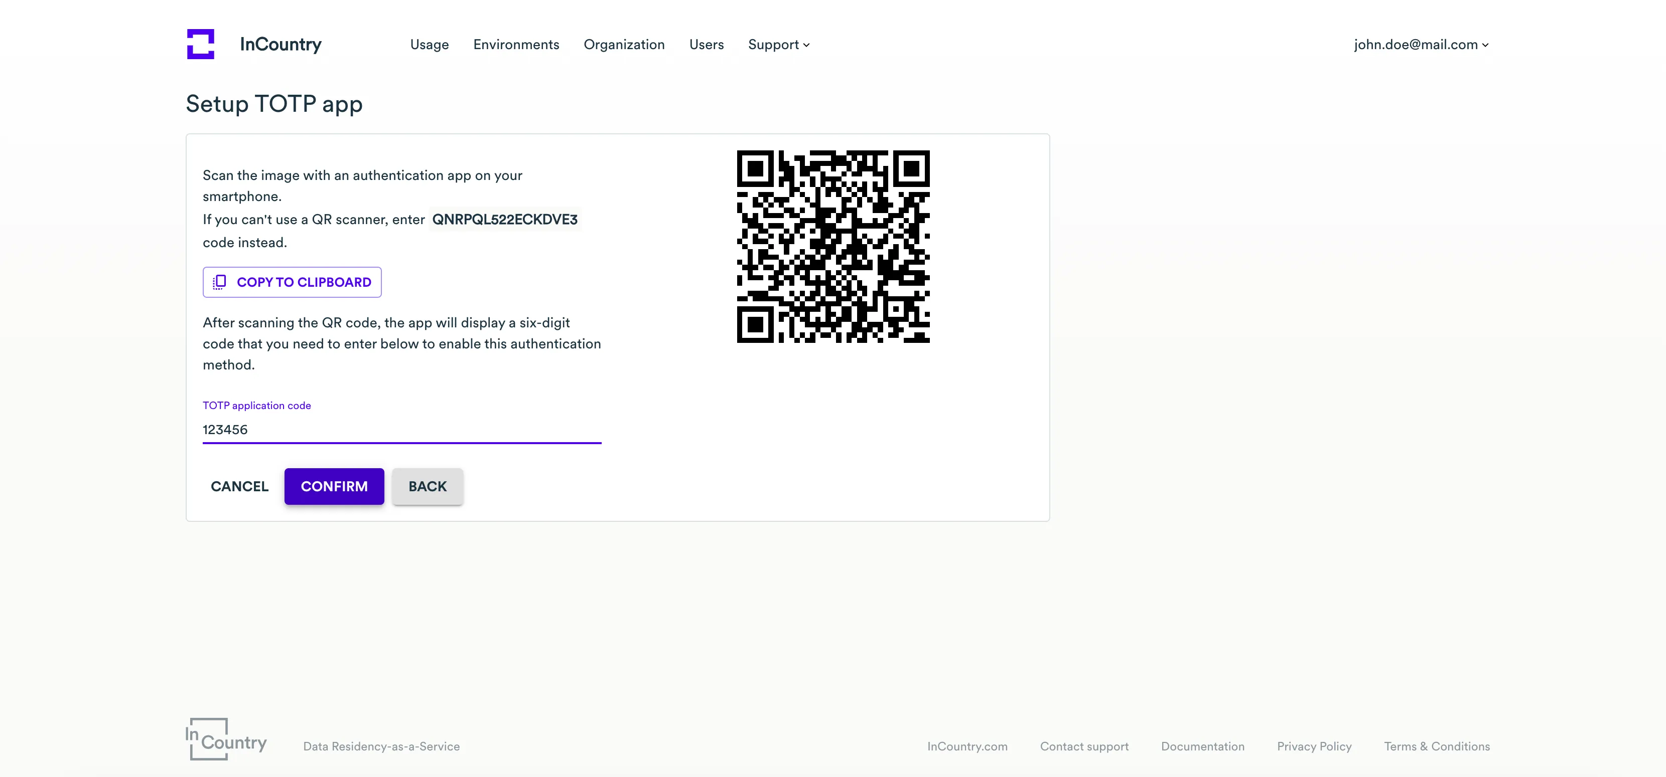The height and width of the screenshot is (777, 1666).
Task: Click the footer InCountry logo
Action: tap(226, 739)
